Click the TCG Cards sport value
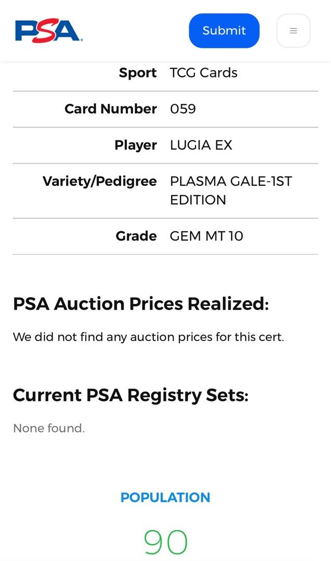This screenshot has width=331, height=561. coord(203,73)
